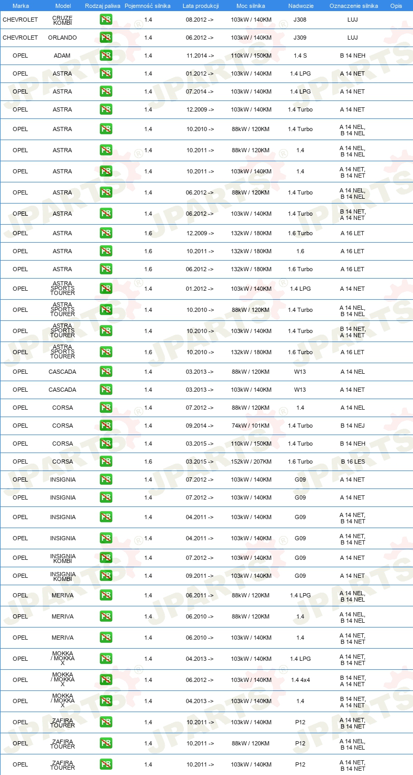Select the ORLANDO model cell
The height and width of the screenshot is (775, 413).
tap(62, 38)
